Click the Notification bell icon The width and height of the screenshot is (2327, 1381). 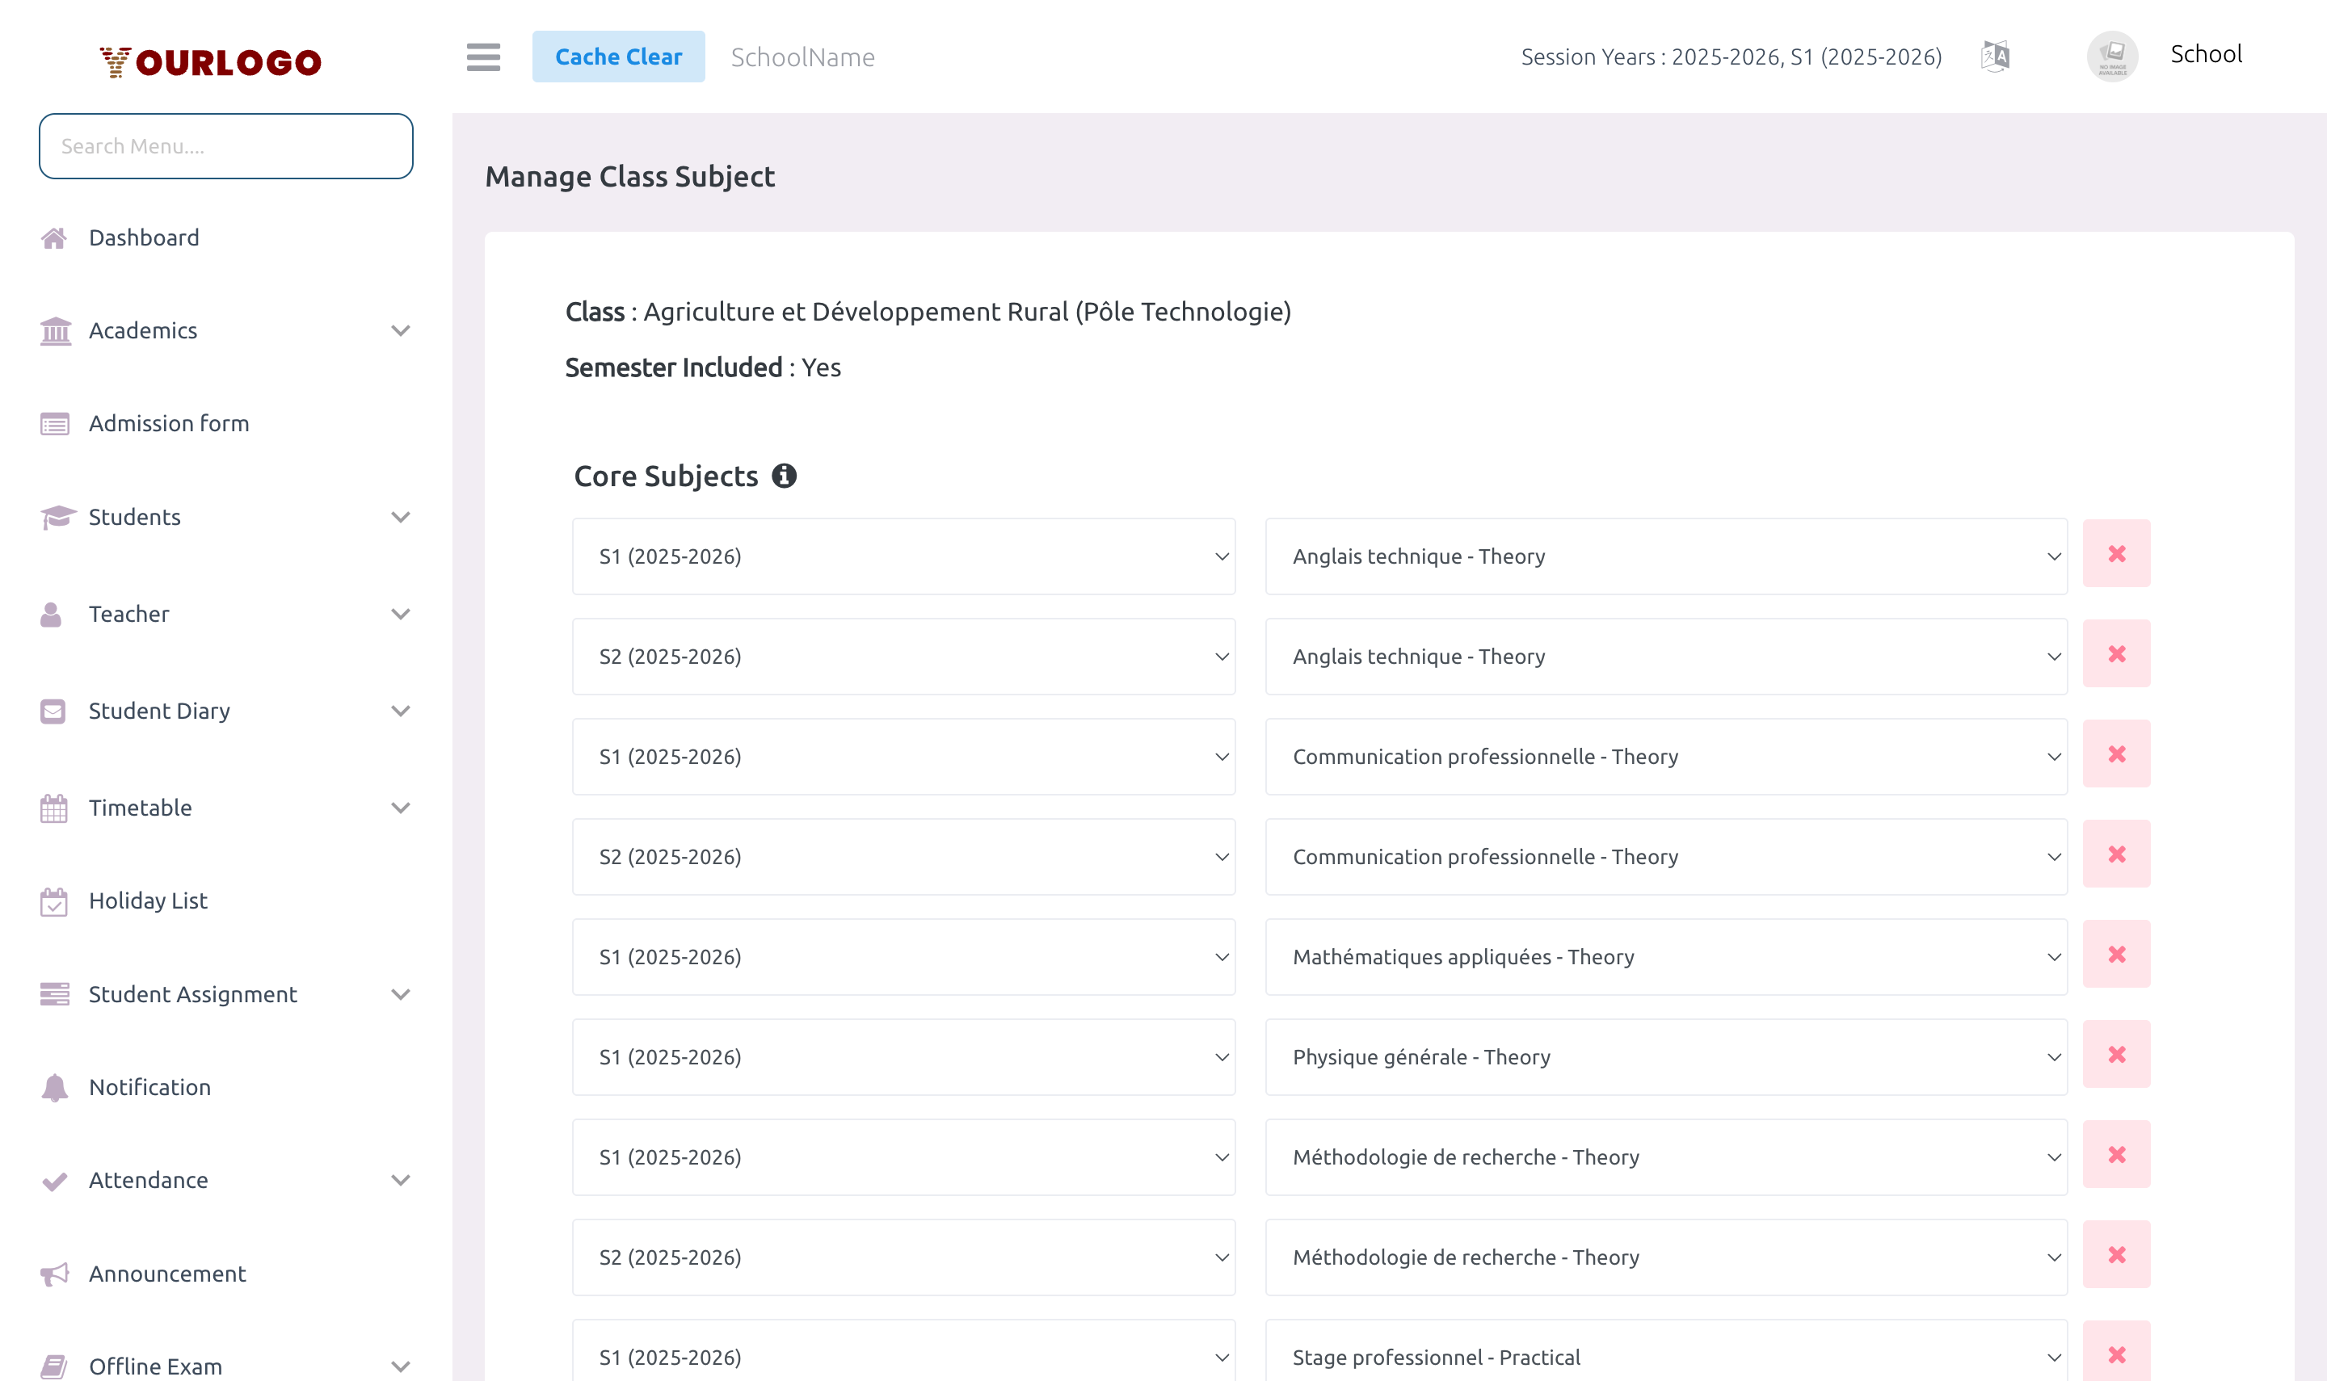(x=53, y=1087)
